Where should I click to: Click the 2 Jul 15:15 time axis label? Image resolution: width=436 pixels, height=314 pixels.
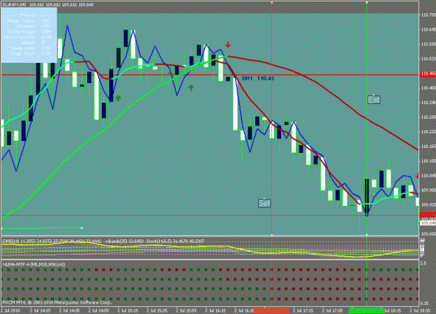128,311
